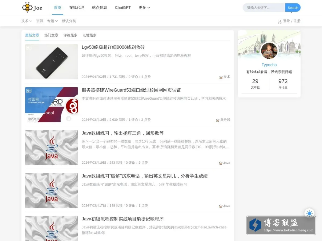
Task: Open article Java初级流程控制实战项目豹捷记账程序
Action: [x=123, y=219]
